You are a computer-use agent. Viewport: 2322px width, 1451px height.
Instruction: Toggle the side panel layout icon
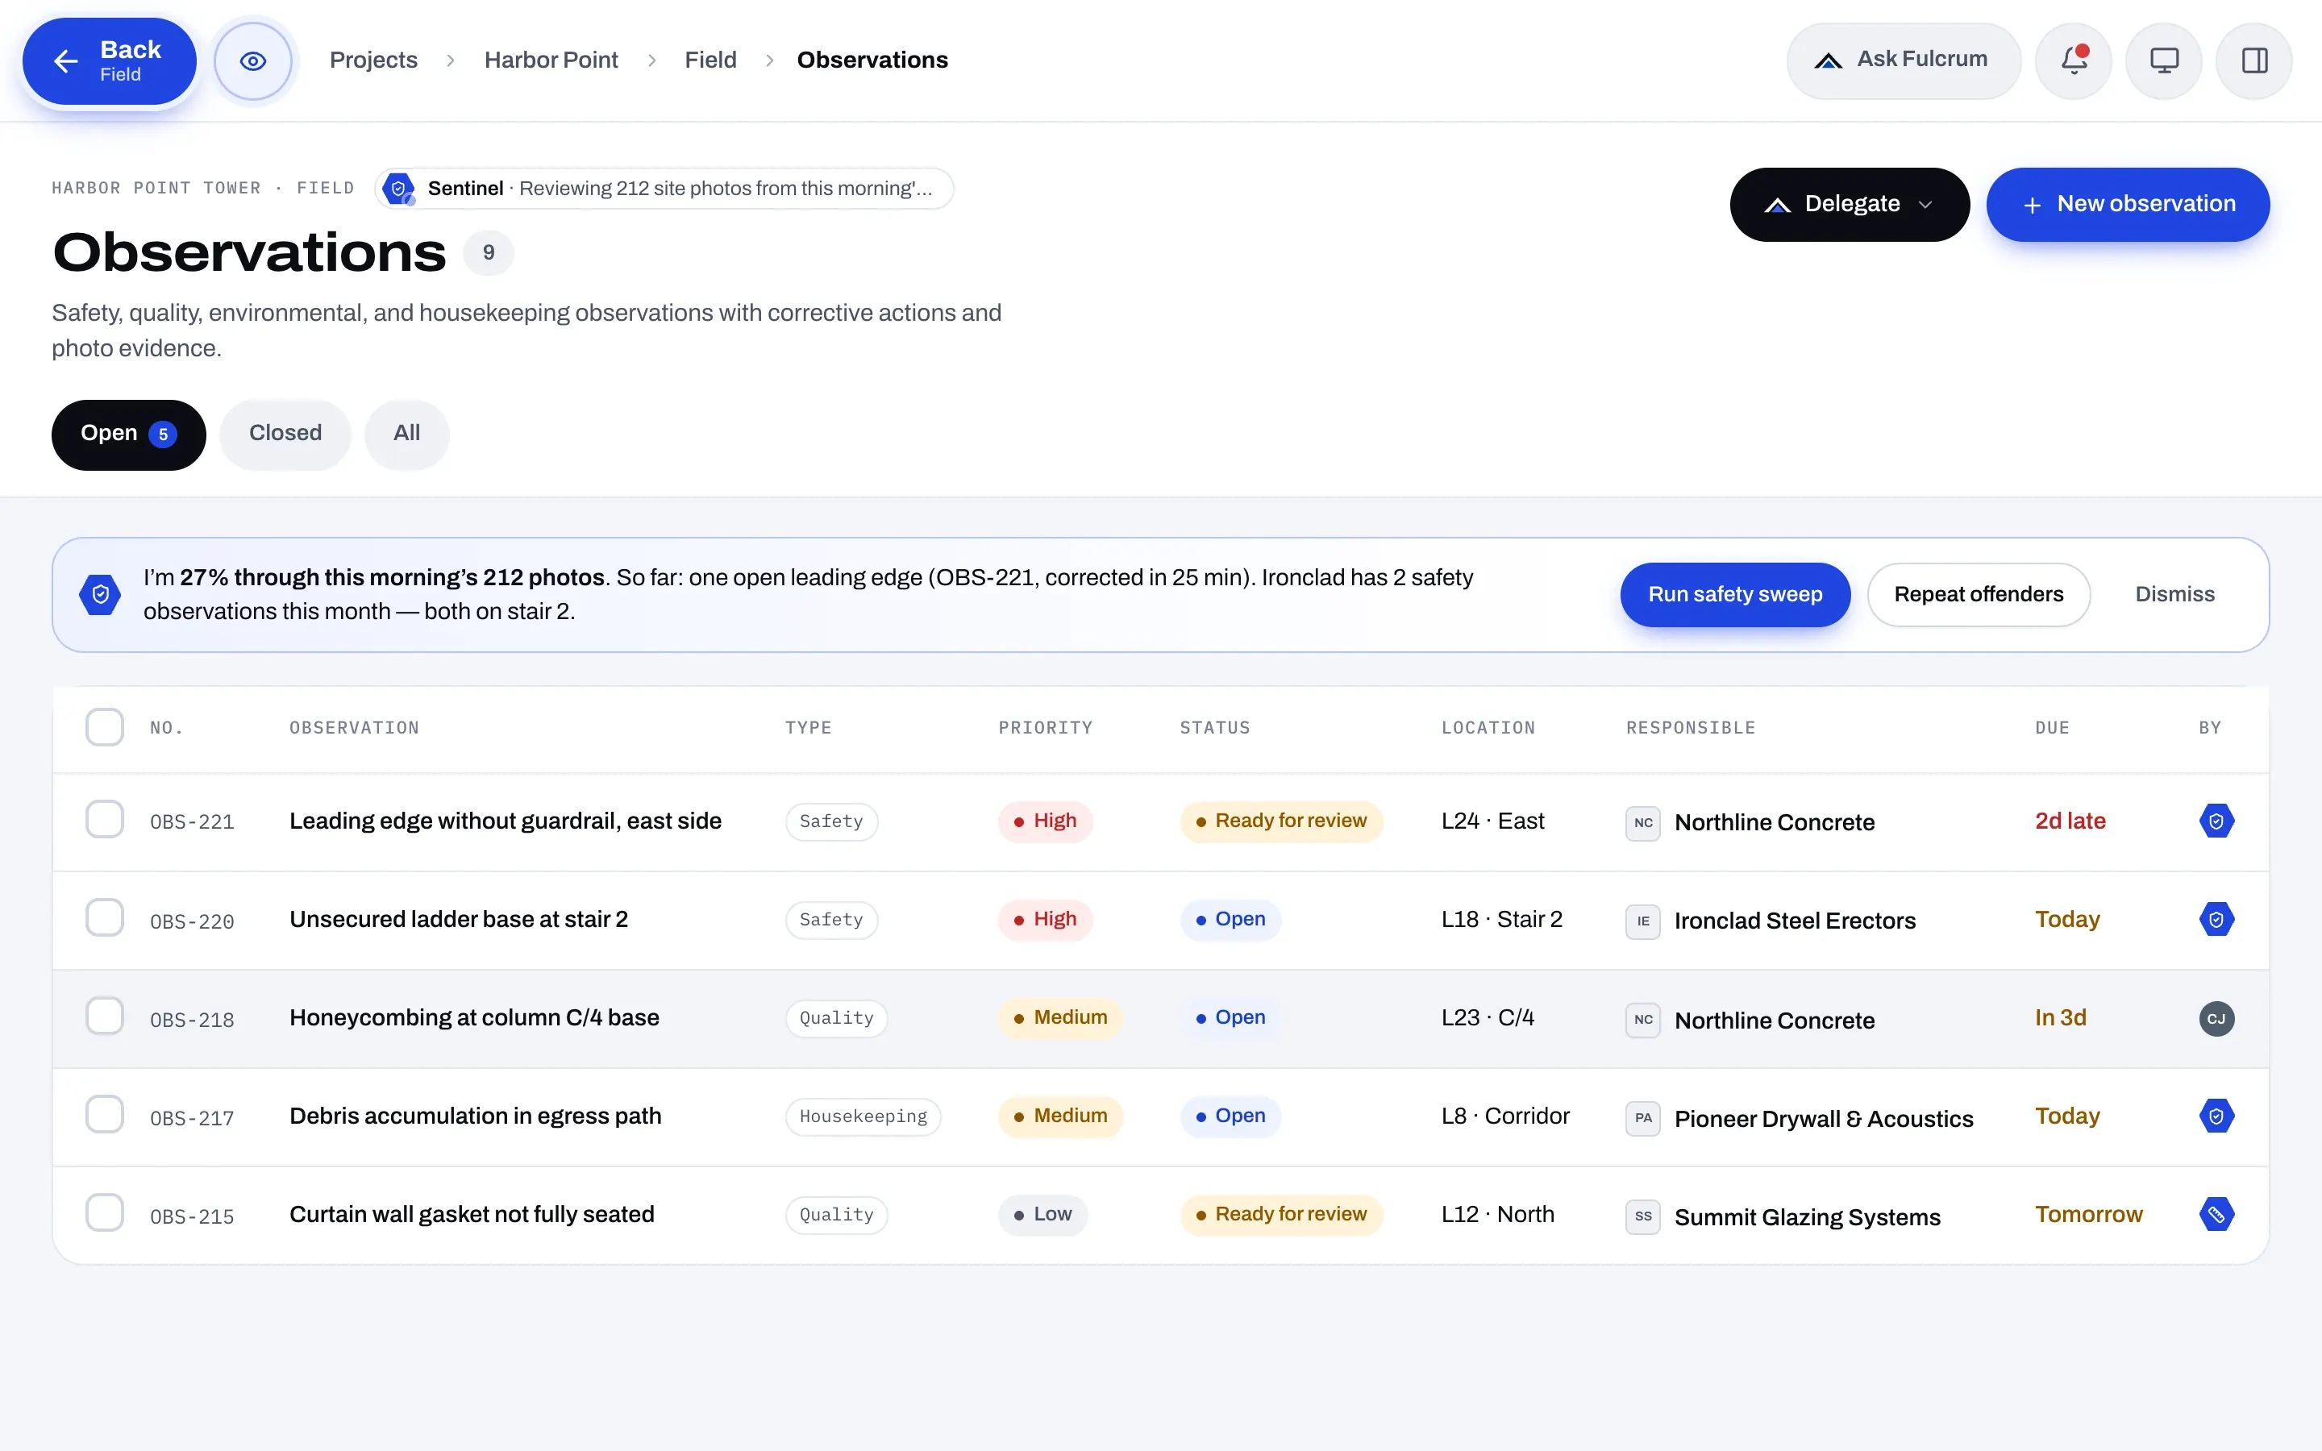[x=2254, y=60]
